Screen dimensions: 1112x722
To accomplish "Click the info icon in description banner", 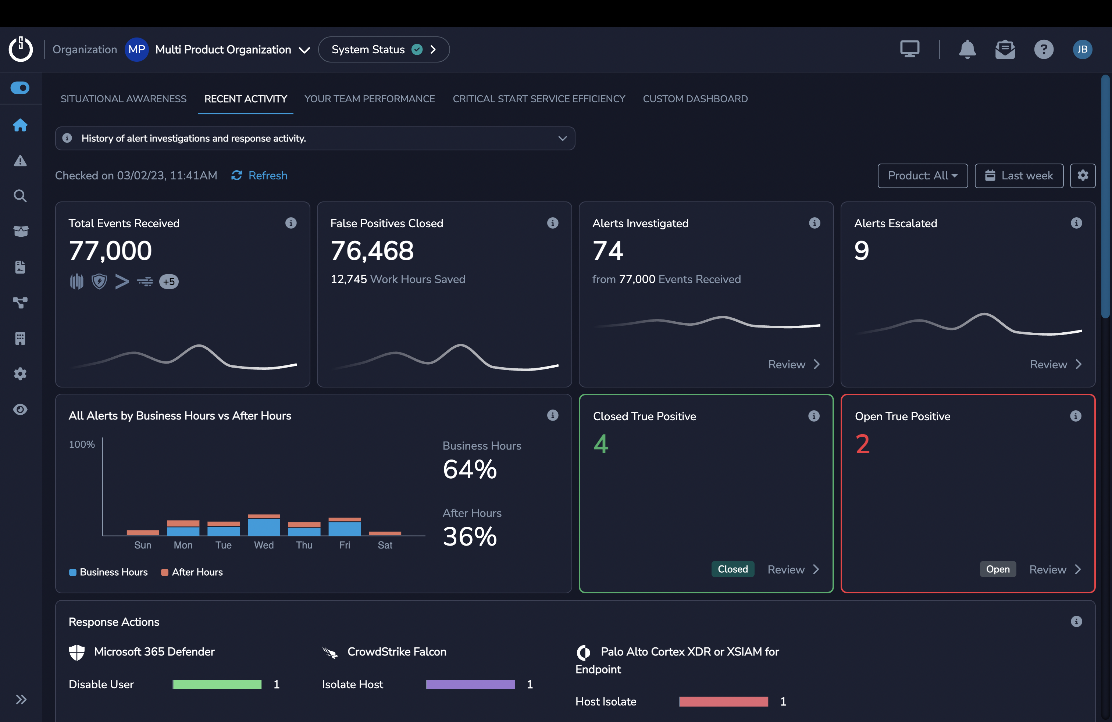I will 67,138.
